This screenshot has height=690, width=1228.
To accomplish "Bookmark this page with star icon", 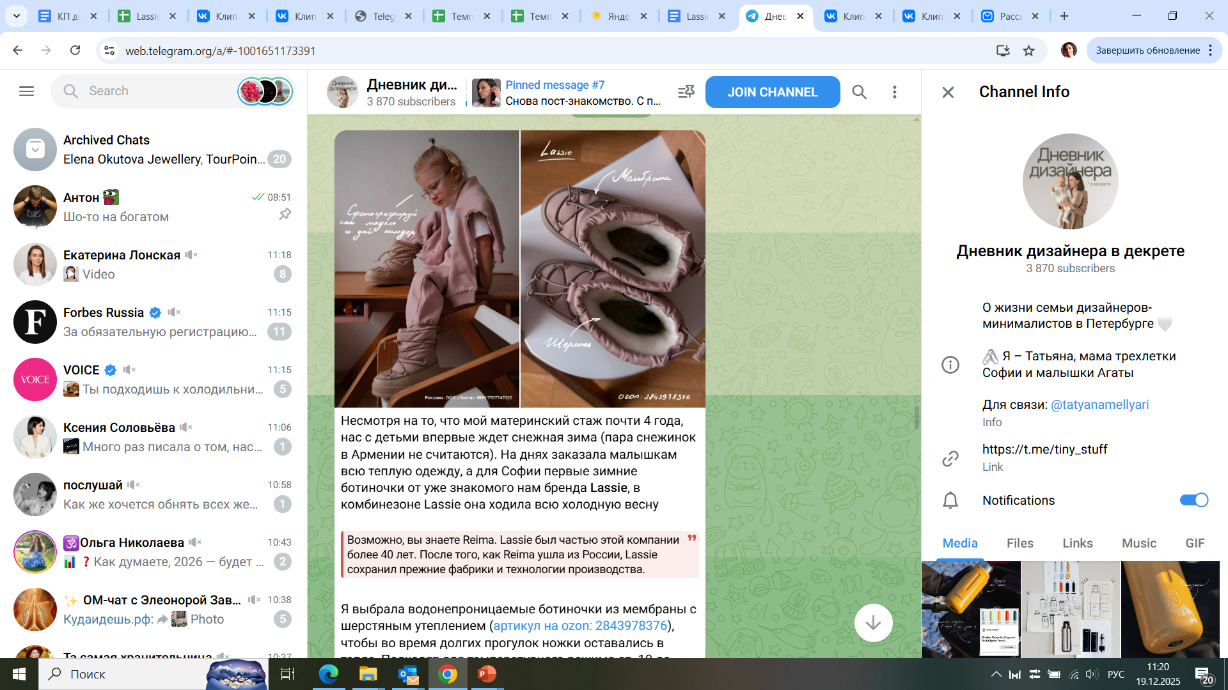I will 1028,50.
